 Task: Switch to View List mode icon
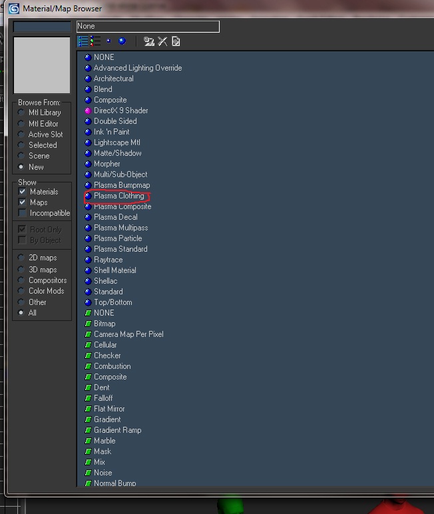pyautogui.click(x=83, y=41)
